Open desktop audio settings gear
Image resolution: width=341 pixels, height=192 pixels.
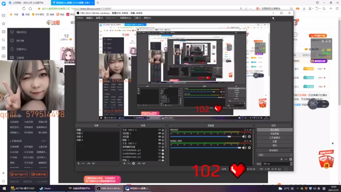pos(249,137)
